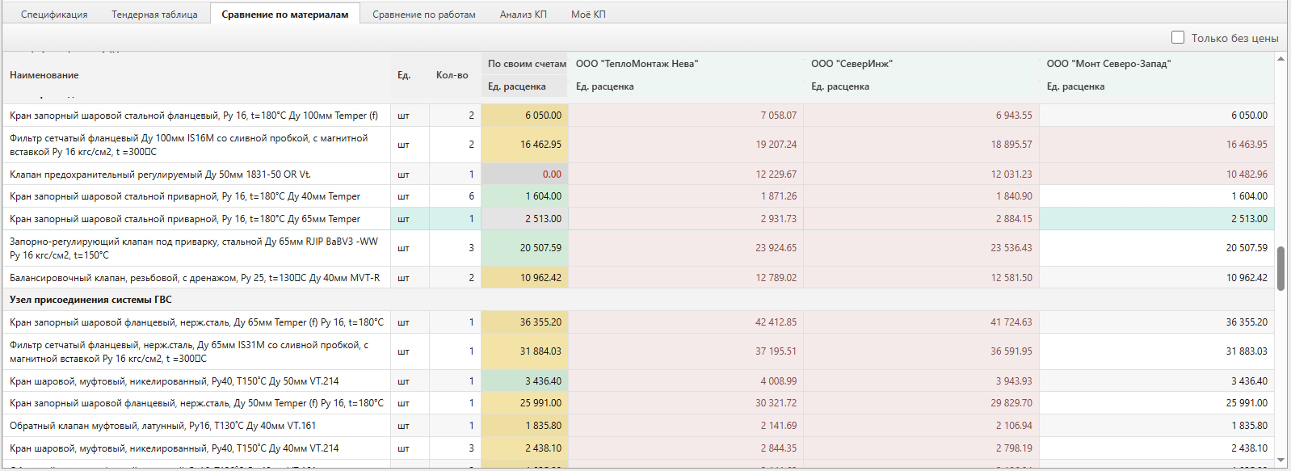This screenshot has width=1291, height=471.
Task: Go to the Сравнение по работам tab
Action: click(x=424, y=15)
